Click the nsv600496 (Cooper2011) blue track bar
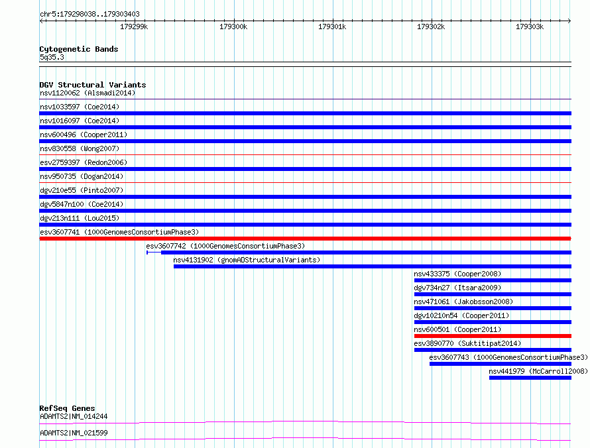 (x=305, y=141)
